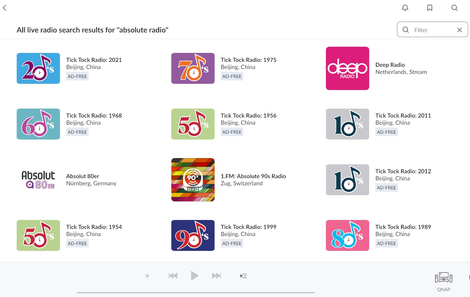Skip to next track
This screenshot has width=470, height=297.
216,276
